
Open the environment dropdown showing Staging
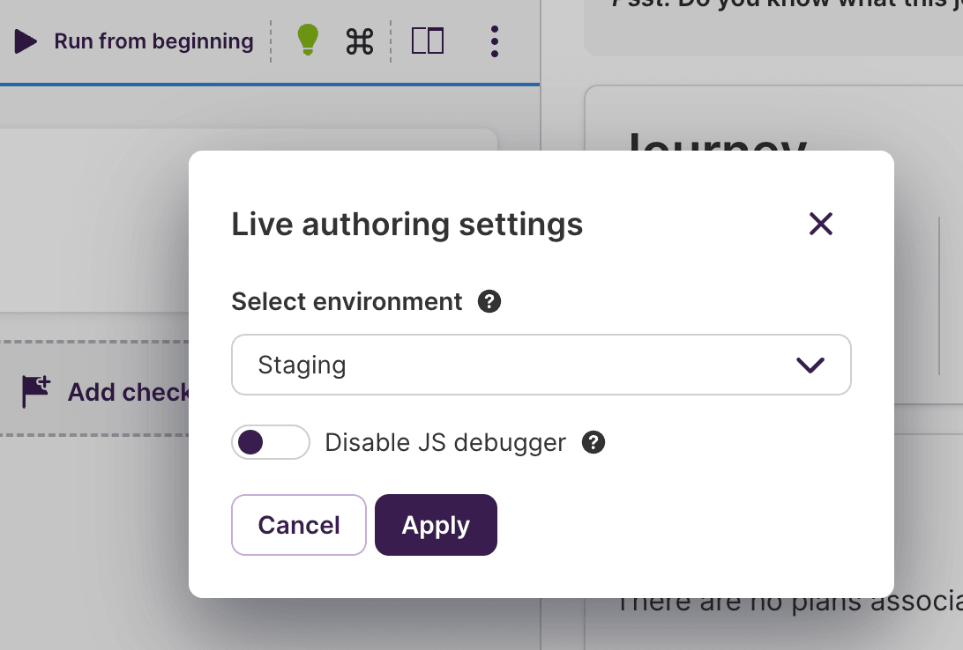[541, 365]
